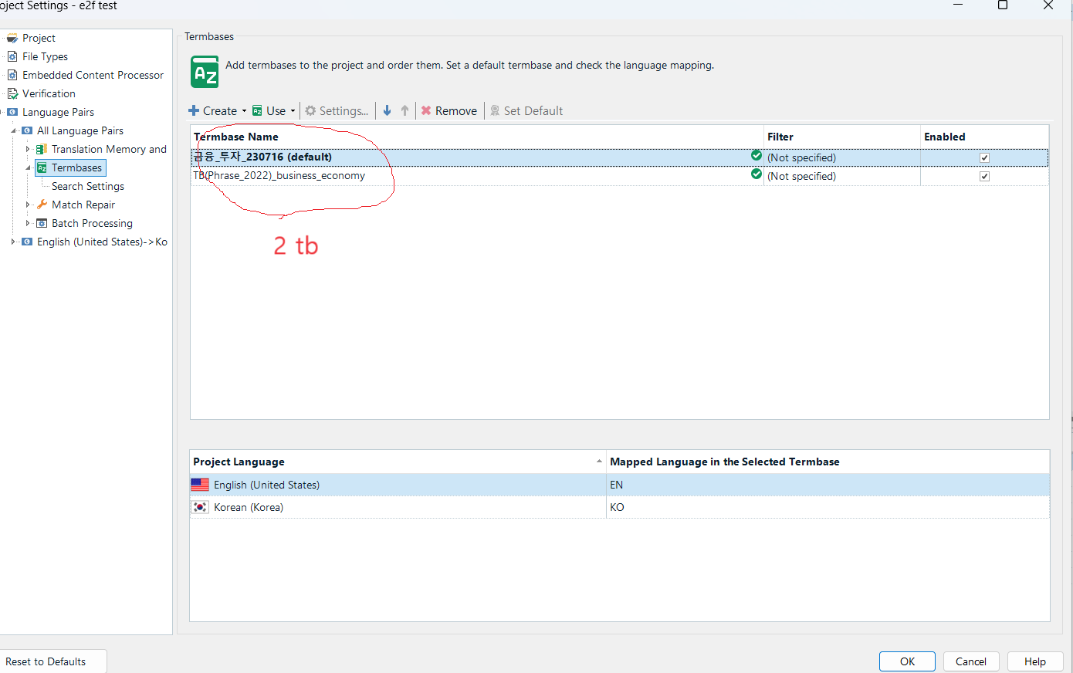Click the EN mapped language cell

828,485
